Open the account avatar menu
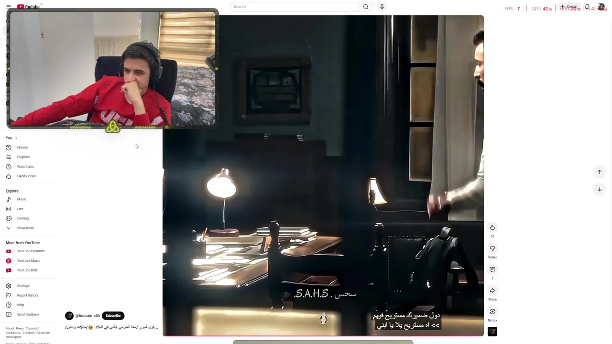 click(601, 7)
